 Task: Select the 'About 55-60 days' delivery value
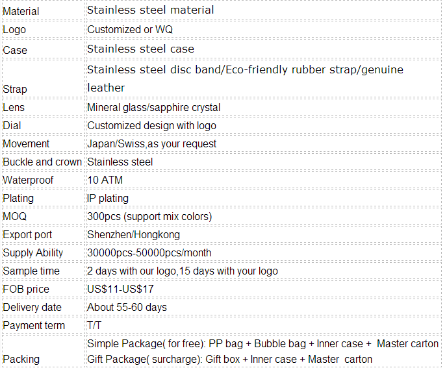(127, 308)
